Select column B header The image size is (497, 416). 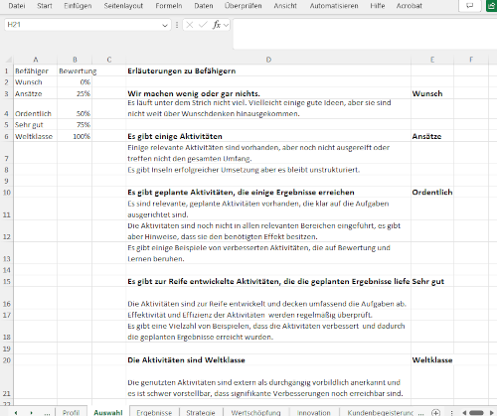point(75,60)
